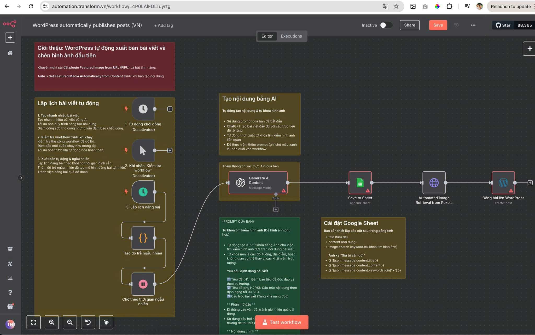Run the Test workflow button
The height and width of the screenshot is (335, 535).
point(282,322)
